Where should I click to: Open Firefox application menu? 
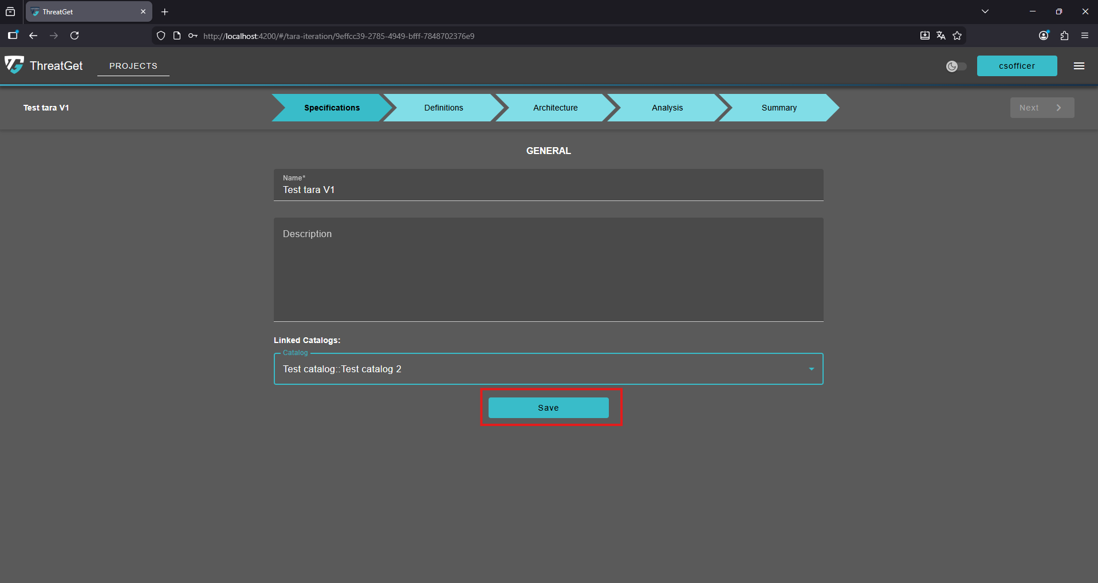pos(1084,36)
